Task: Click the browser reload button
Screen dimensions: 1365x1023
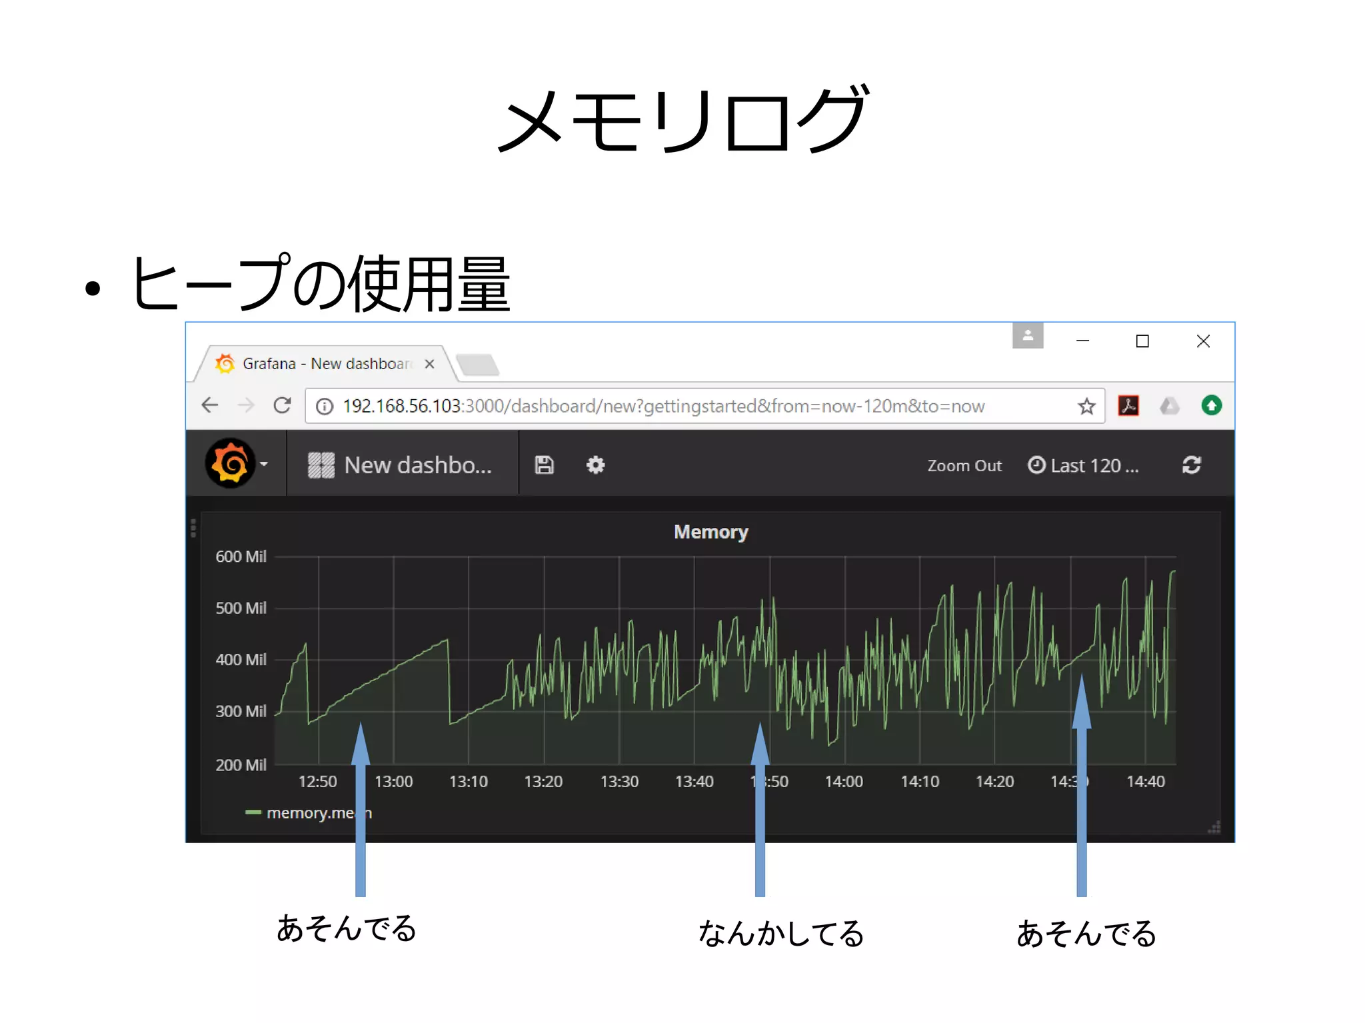Action: pos(283,405)
